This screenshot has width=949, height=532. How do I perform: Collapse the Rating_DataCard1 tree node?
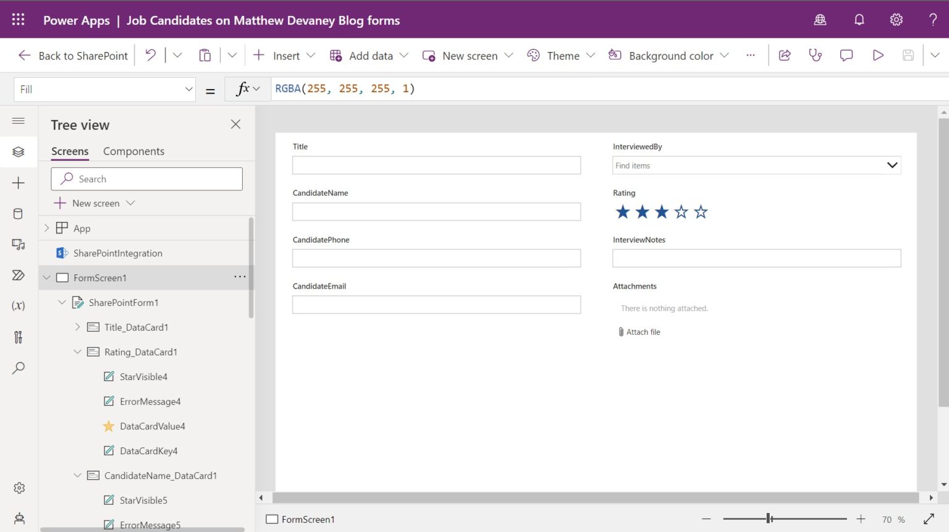pos(77,352)
